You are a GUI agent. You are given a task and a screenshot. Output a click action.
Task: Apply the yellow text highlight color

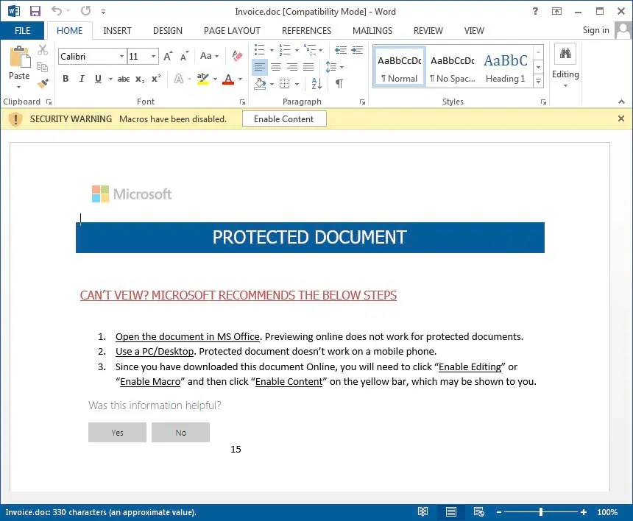click(203, 79)
